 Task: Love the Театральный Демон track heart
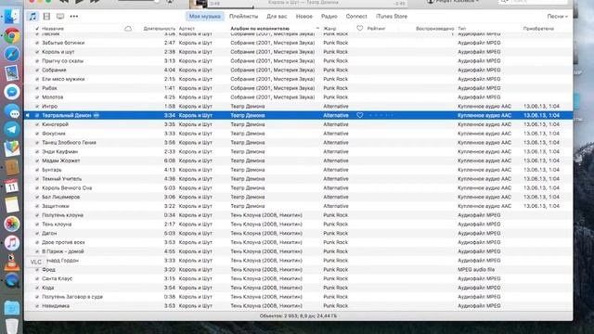(359, 115)
